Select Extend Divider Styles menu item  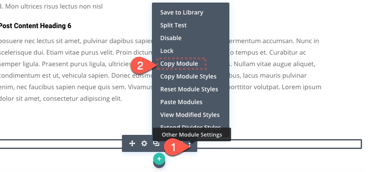190,127
